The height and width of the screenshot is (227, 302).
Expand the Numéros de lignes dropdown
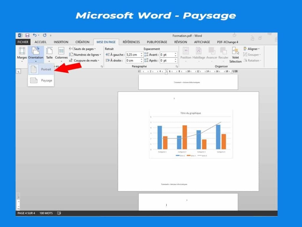tap(85, 55)
